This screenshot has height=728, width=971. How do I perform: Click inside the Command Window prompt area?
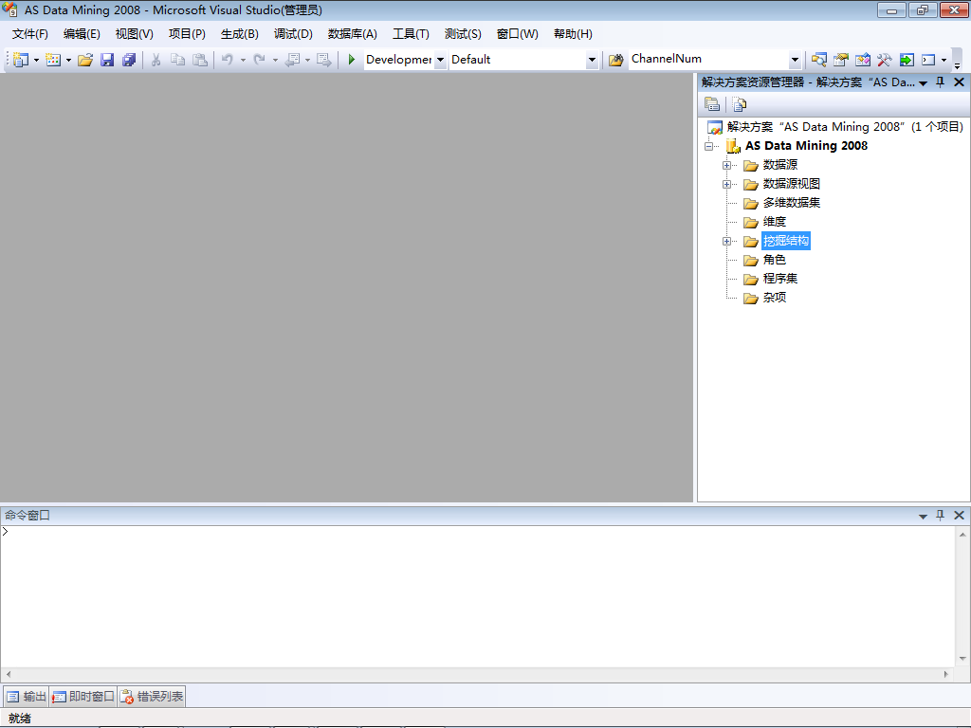[477, 595]
